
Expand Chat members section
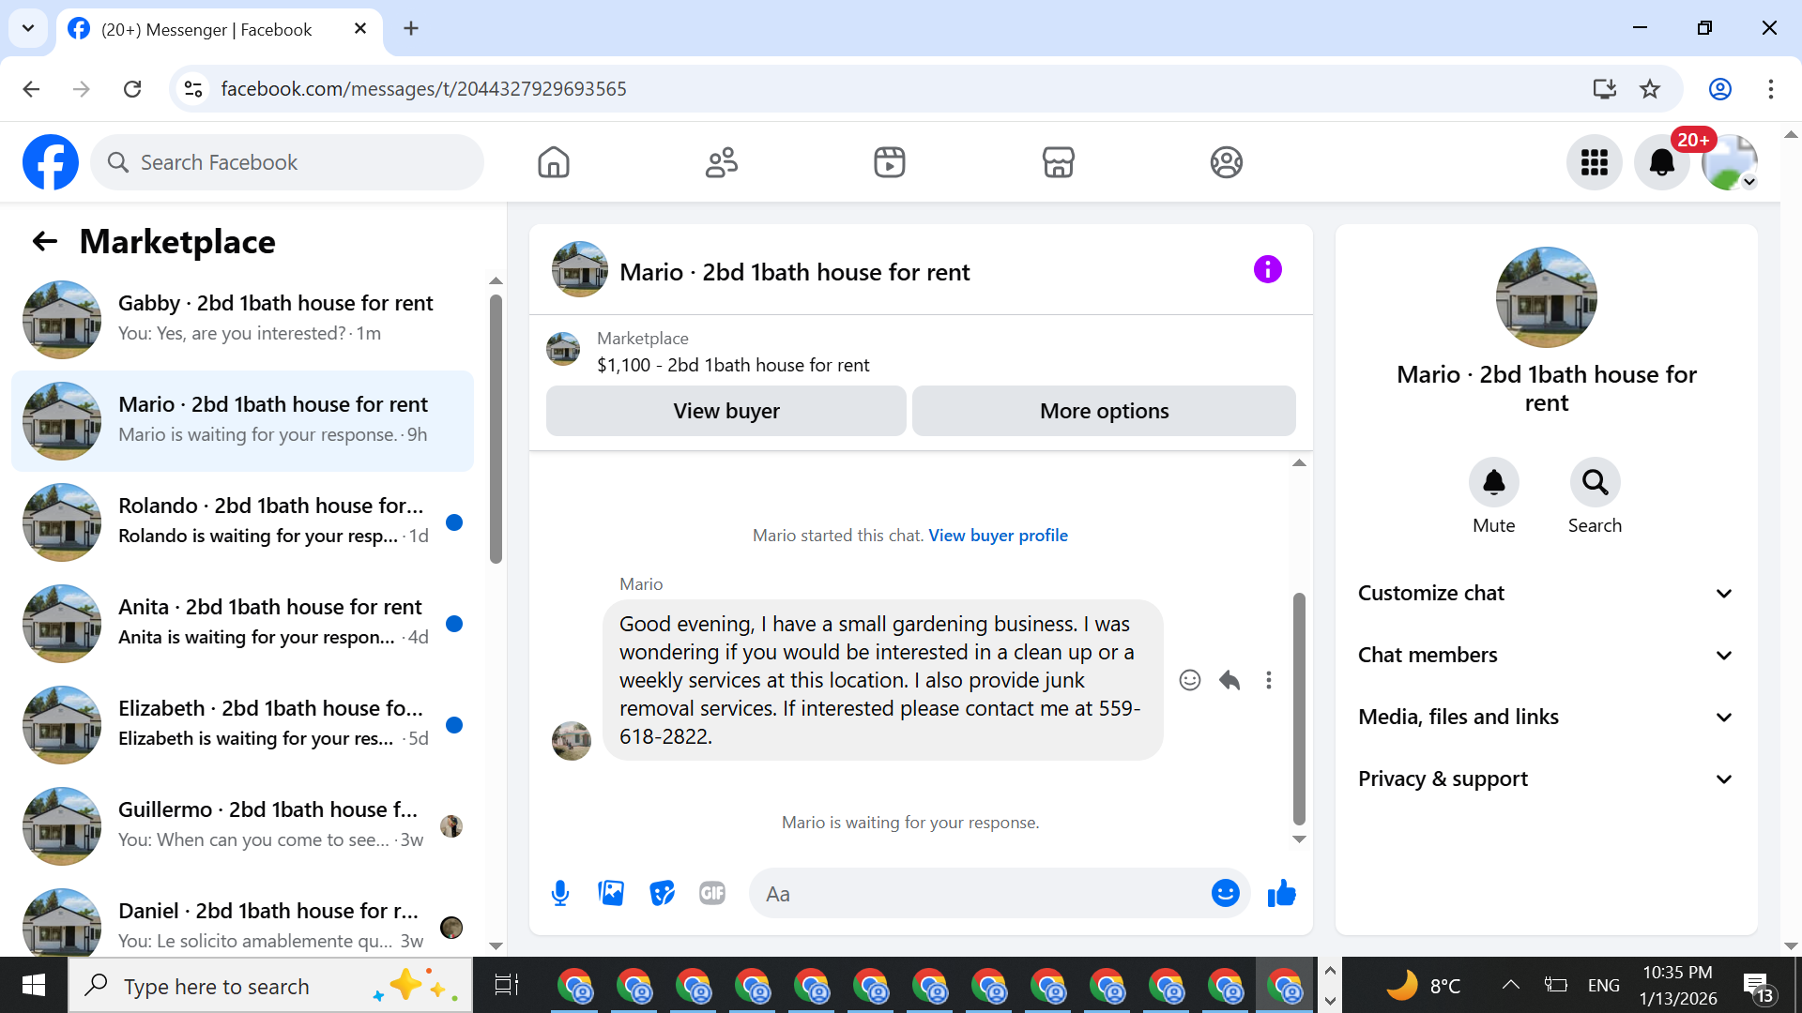coord(1546,655)
